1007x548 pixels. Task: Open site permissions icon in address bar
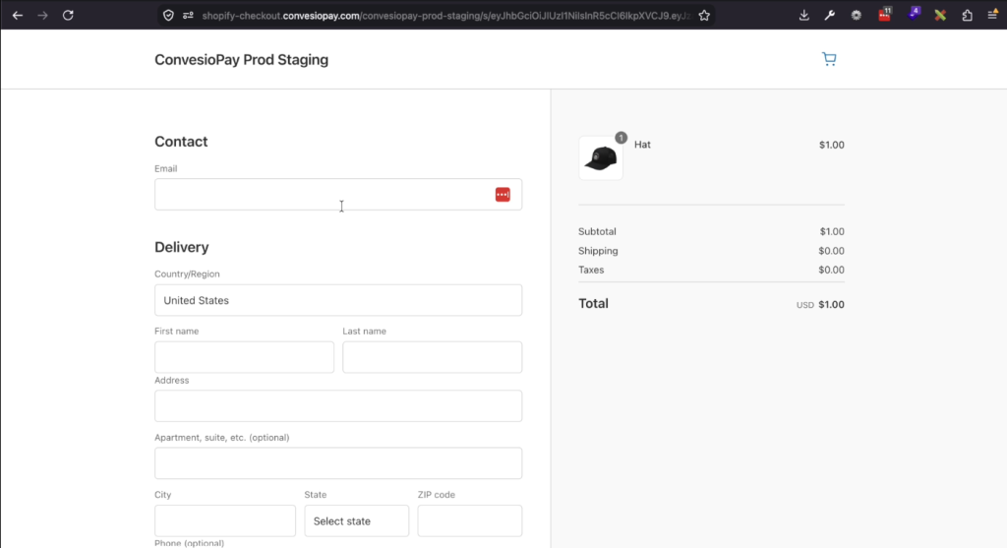point(188,16)
